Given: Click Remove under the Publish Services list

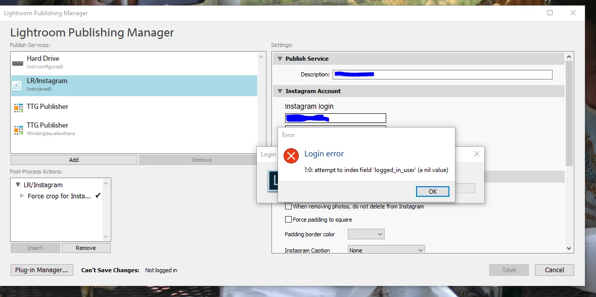Looking at the screenshot, I should 202,160.
